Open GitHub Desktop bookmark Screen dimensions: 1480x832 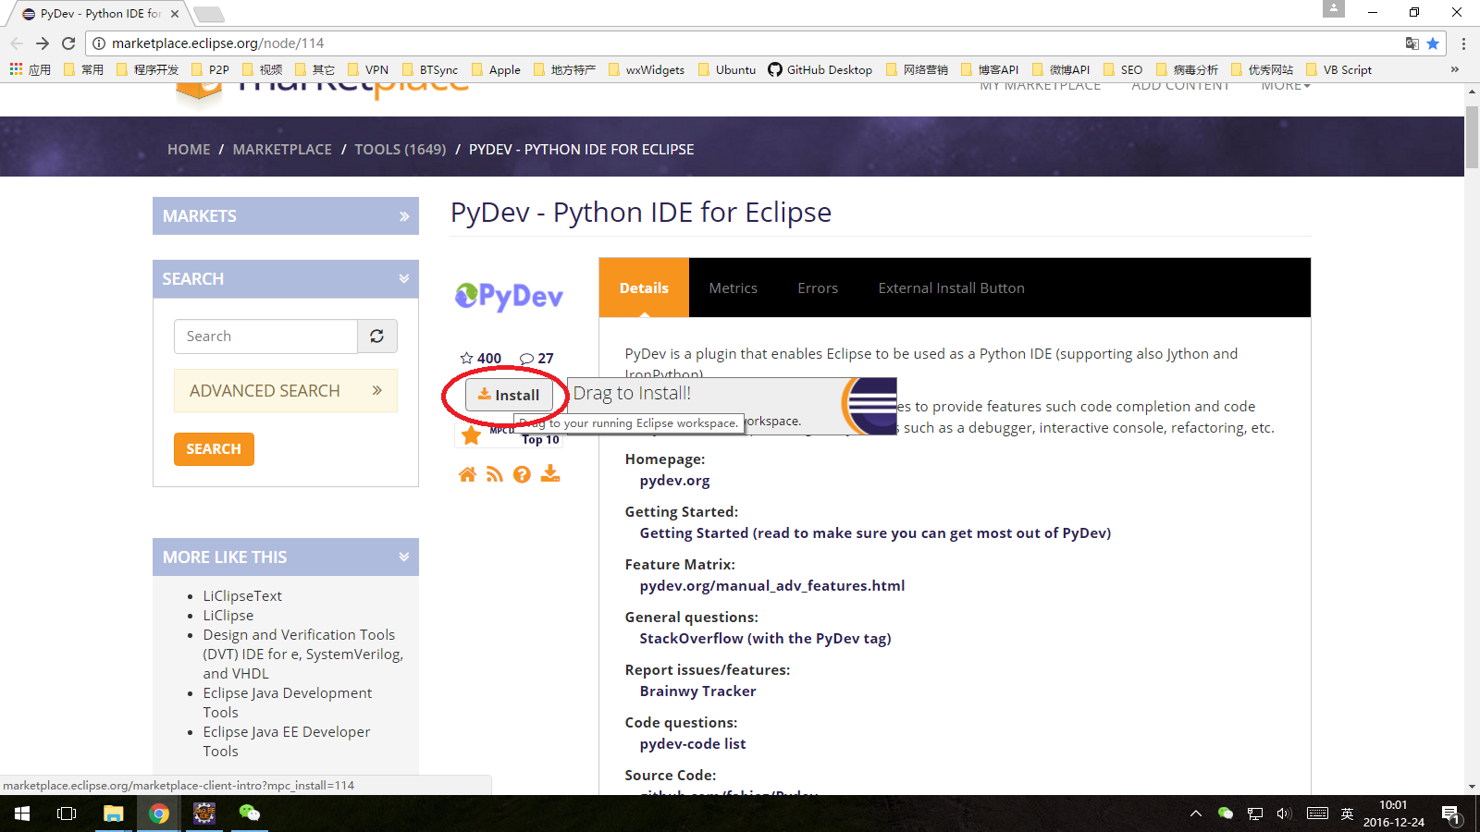point(820,69)
